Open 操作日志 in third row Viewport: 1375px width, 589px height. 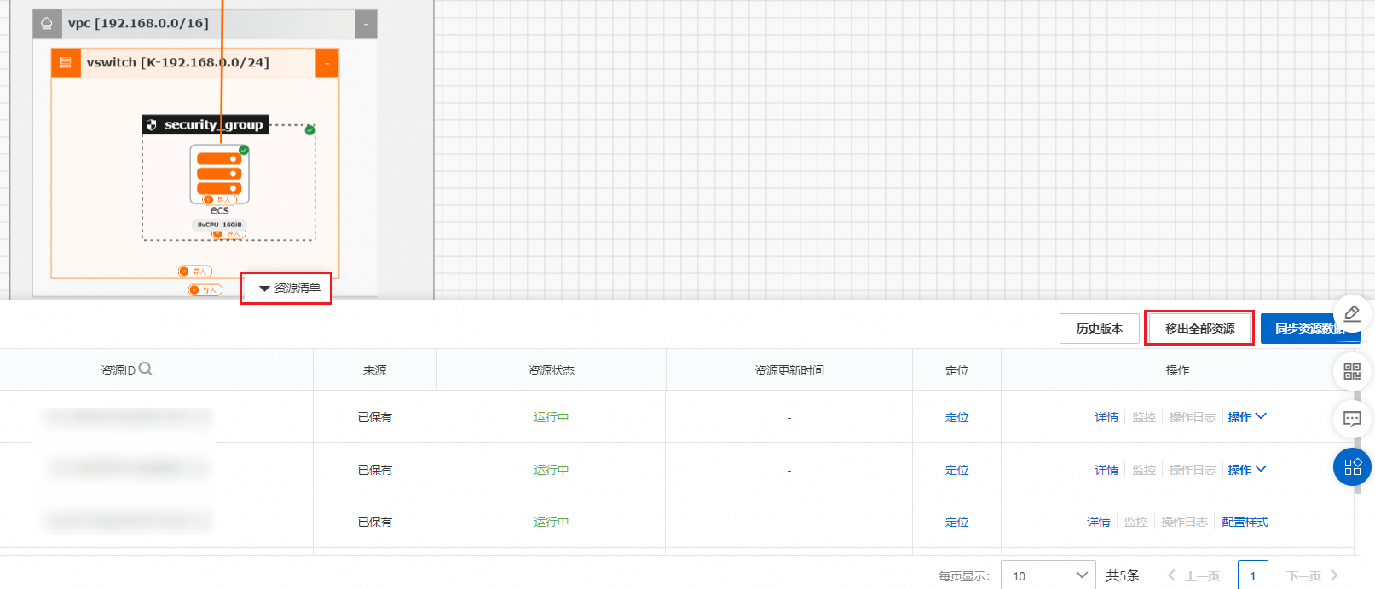point(1184,522)
